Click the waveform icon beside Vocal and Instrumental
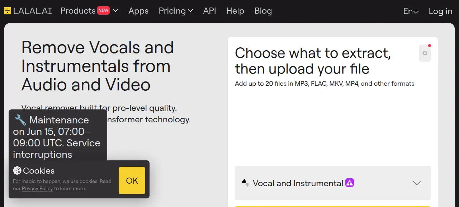This screenshot has width=459, height=207. click(x=246, y=183)
